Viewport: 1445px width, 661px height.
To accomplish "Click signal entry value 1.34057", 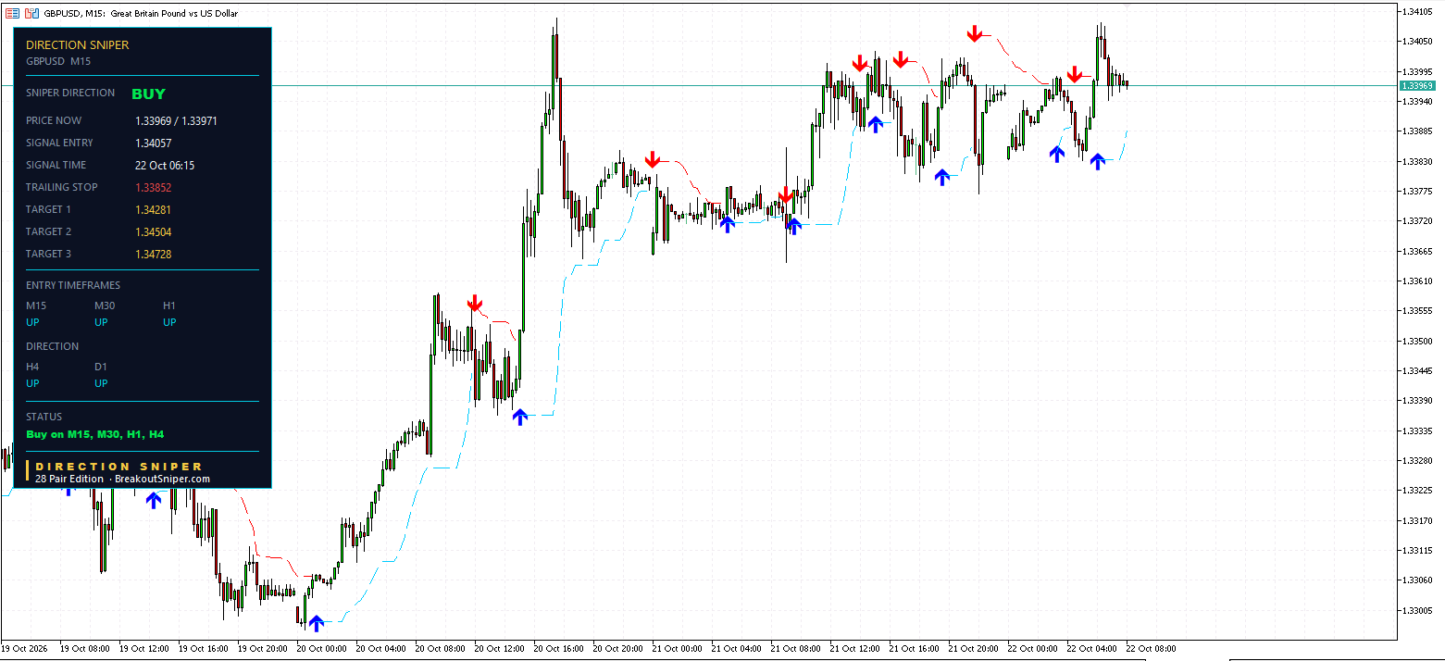I will pos(154,143).
